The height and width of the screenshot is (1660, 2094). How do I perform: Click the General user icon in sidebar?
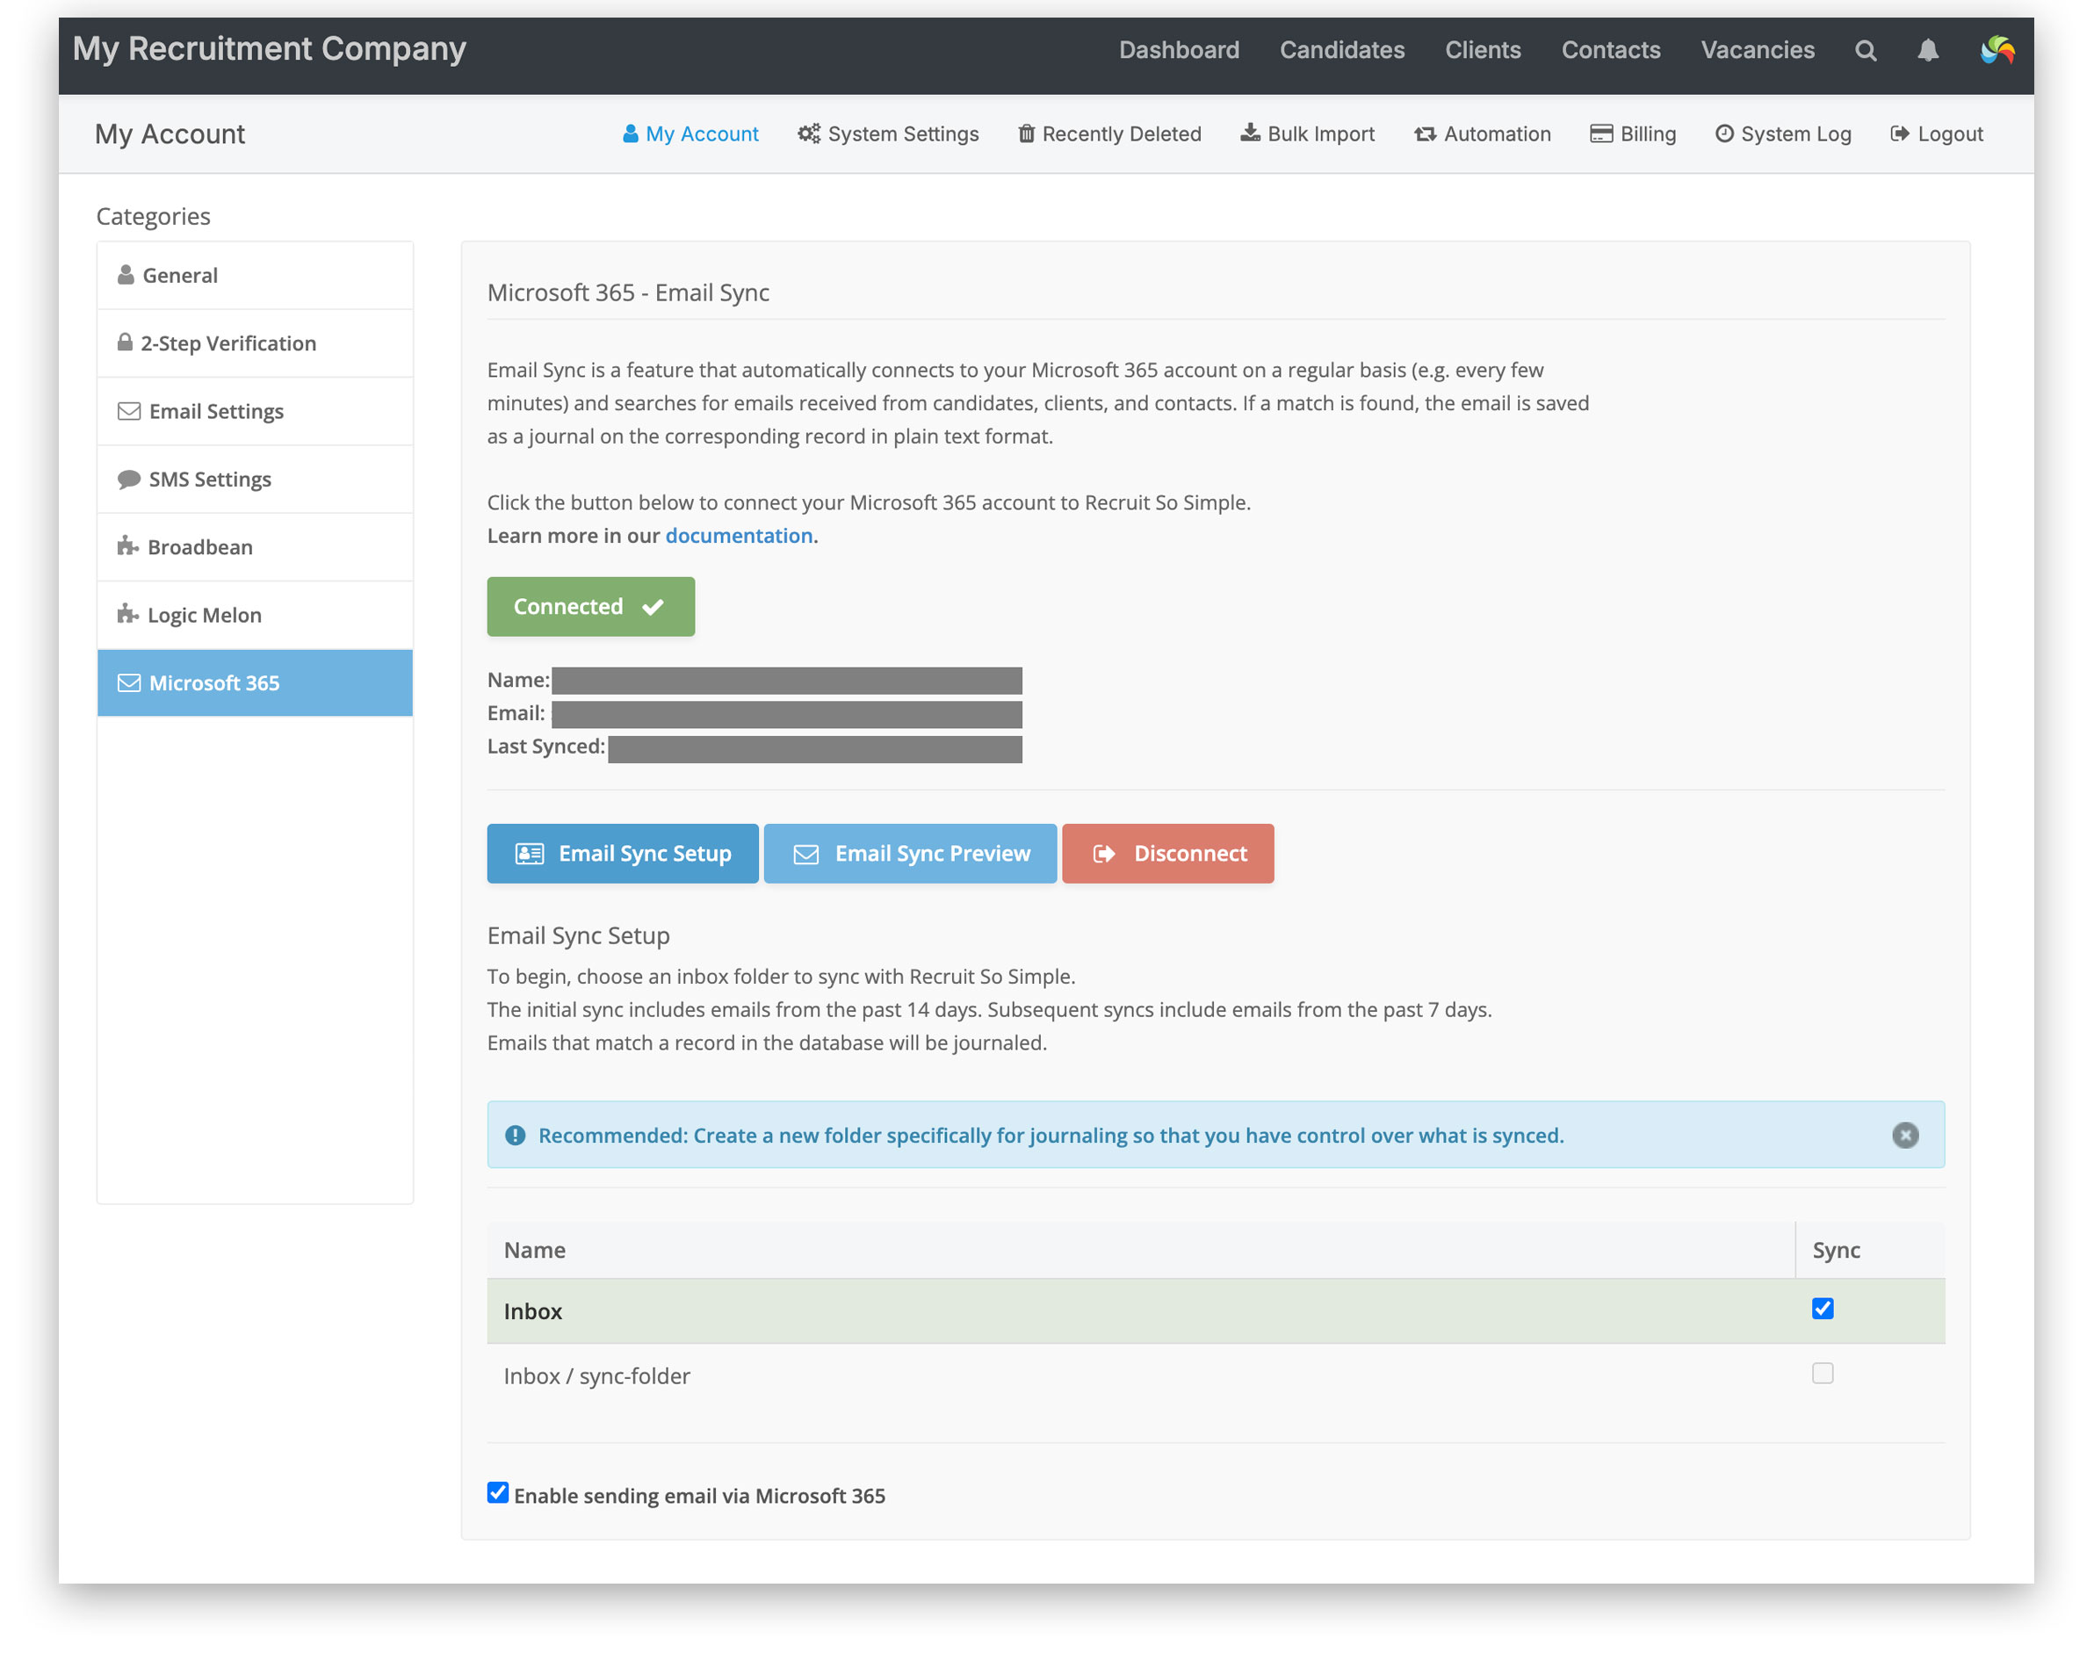pyautogui.click(x=126, y=275)
